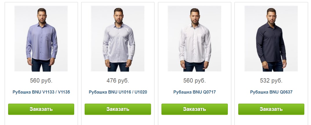The width and height of the screenshot is (311, 125).
Task: Open the dark navy shirt Q0637 photo
Action: [x=271, y=39]
